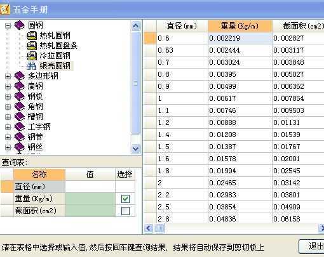This screenshot has width=324, height=257.
Task: Click the tree scrollbar up arrow
Action: [x=136, y=26]
